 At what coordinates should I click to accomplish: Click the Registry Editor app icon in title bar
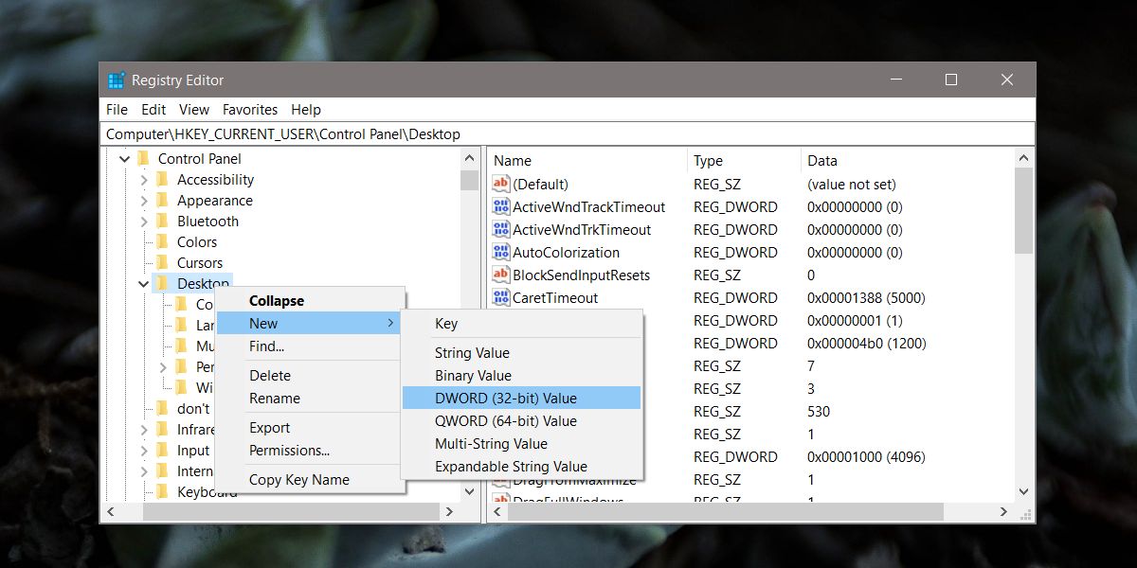(x=116, y=80)
